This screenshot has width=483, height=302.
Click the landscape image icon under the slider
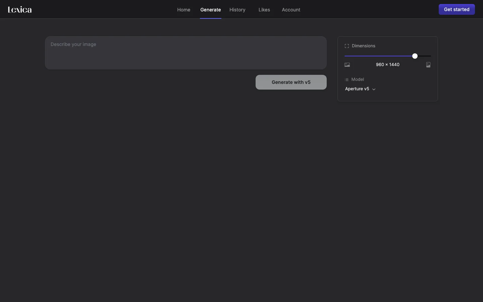click(347, 65)
